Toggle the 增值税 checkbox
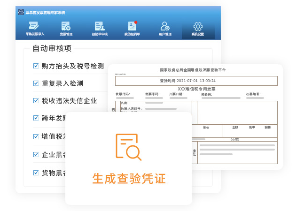 pyautogui.click(x=36, y=136)
